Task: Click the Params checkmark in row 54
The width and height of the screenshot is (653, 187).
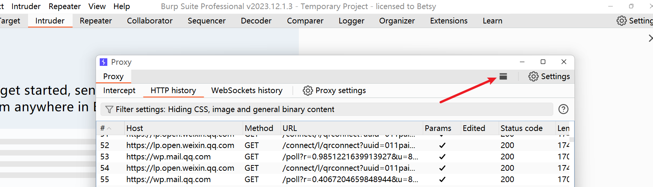Action: click(x=442, y=168)
